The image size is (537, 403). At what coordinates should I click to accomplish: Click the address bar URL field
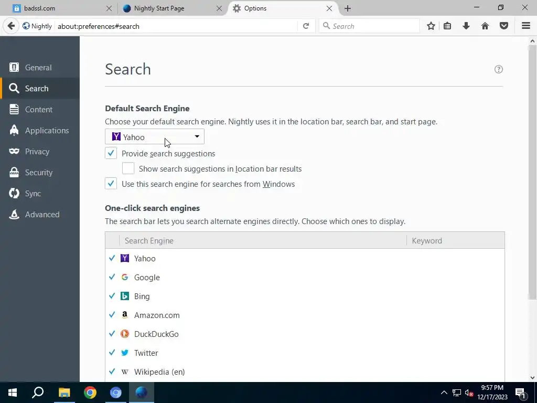coord(176,26)
